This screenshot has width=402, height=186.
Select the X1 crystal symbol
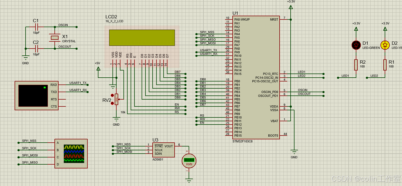55,38
